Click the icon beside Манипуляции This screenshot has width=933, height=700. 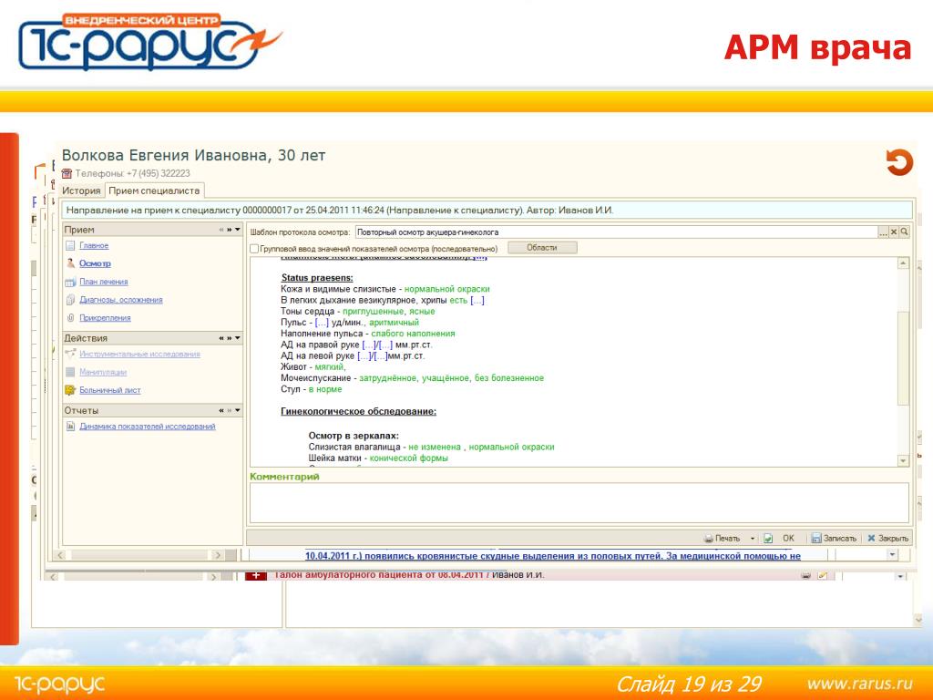pyautogui.click(x=70, y=372)
